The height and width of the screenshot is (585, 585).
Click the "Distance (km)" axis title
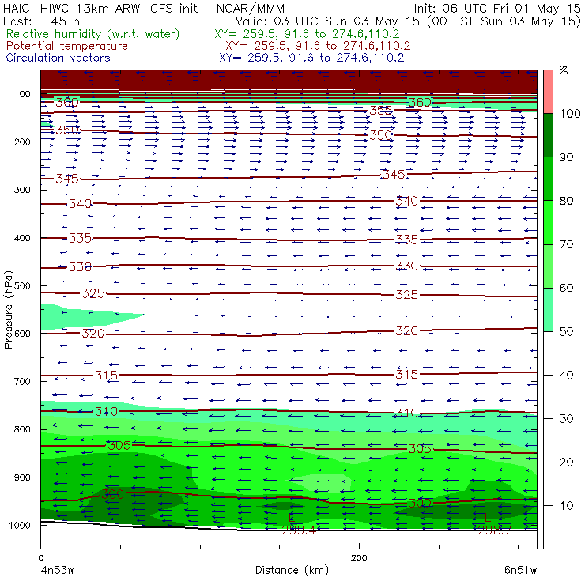coord(292,570)
